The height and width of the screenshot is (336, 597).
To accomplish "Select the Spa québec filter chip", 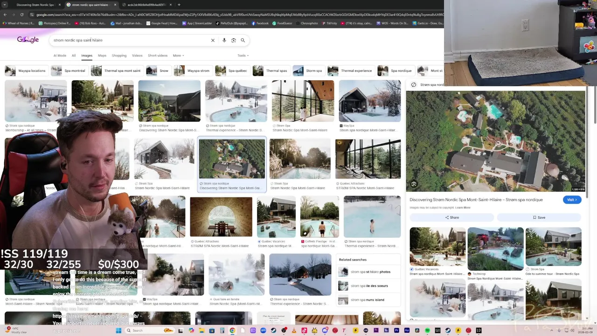I will click(x=232, y=71).
